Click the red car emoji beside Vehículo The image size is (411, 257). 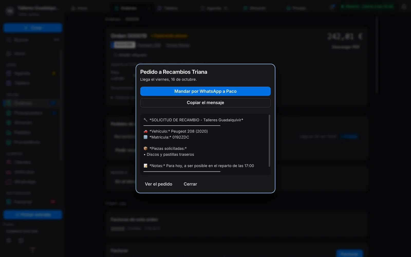[x=145, y=131]
